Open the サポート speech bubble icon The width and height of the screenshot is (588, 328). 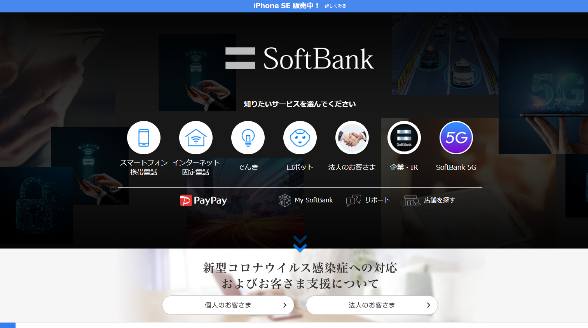[353, 200]
